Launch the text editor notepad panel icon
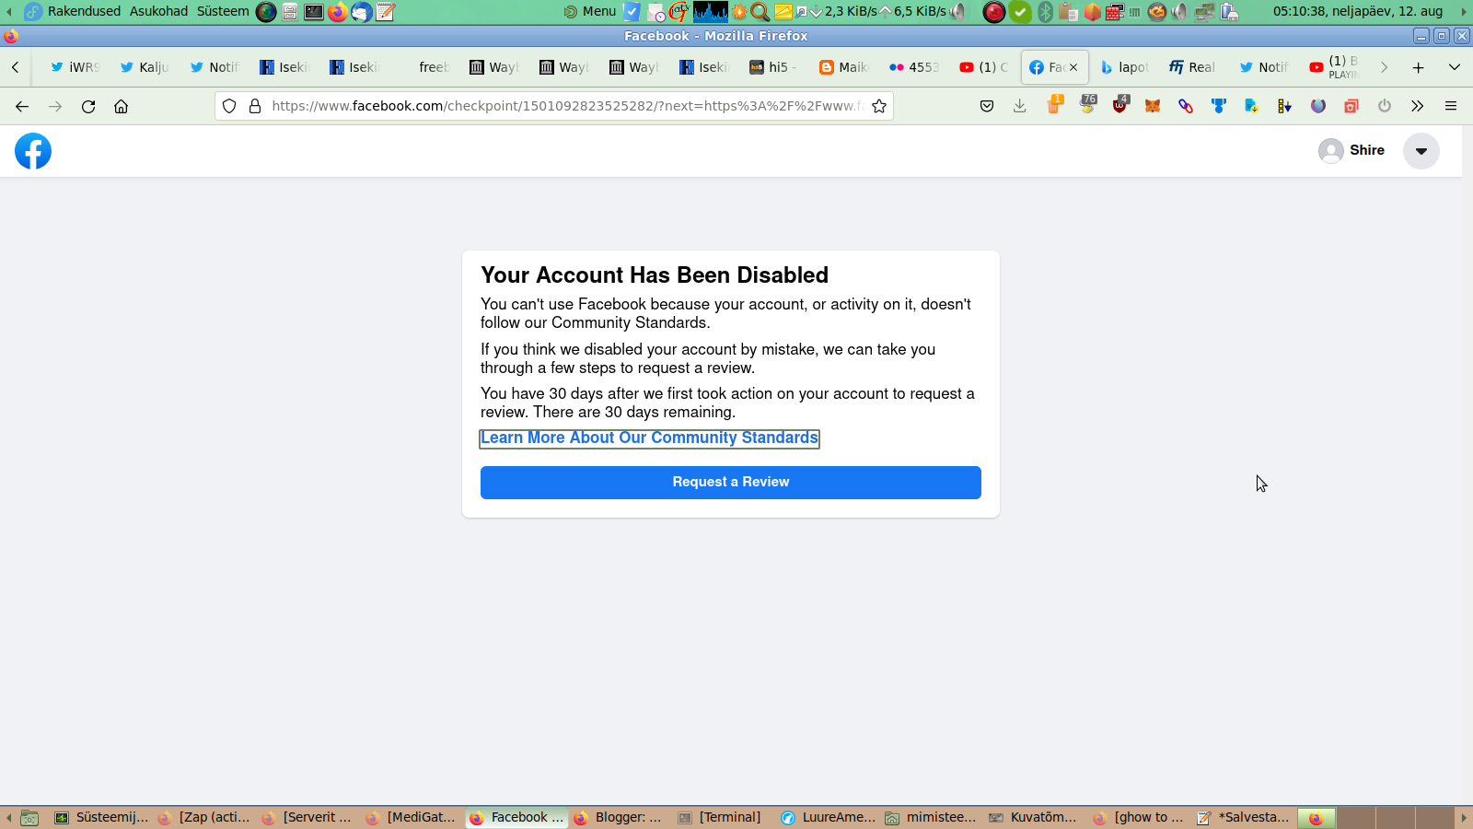Image resolution: width=1473 pixels, height=829 pixels. (x=386, y=12)
